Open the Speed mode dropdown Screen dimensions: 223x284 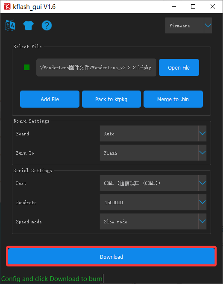tap(153, 221)
